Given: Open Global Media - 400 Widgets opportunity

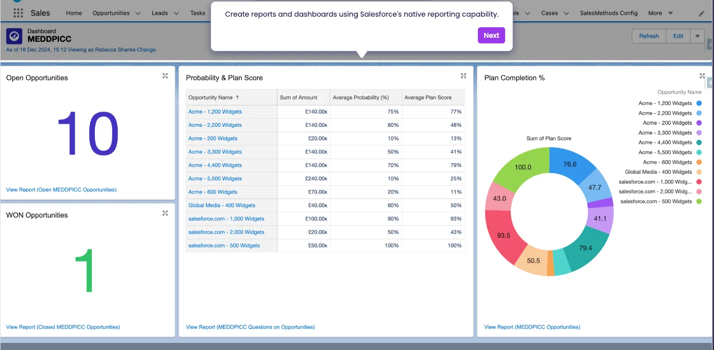Looking at the screenshot, I should pos(222,206).
